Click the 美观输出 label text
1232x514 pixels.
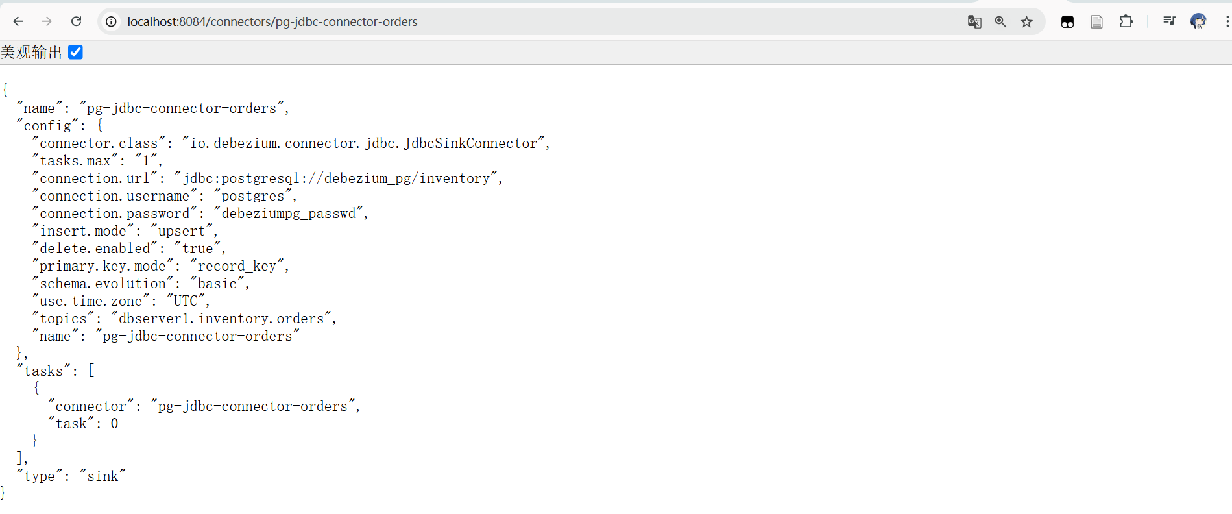pos(31,53)
